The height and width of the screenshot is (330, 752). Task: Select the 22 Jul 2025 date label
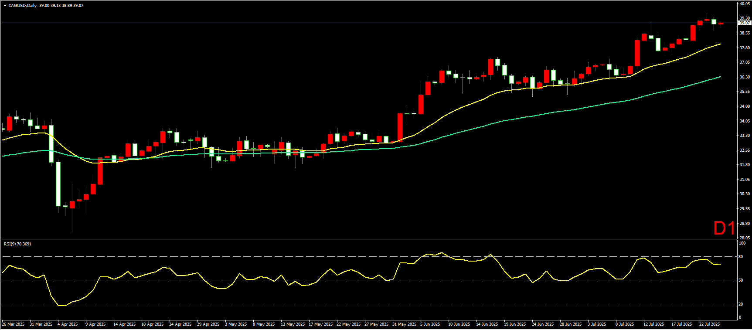coord(709,324)
